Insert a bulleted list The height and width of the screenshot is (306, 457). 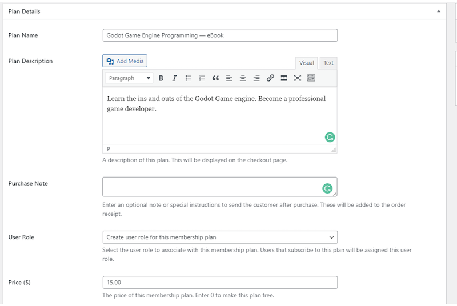(x=188, y=78)
